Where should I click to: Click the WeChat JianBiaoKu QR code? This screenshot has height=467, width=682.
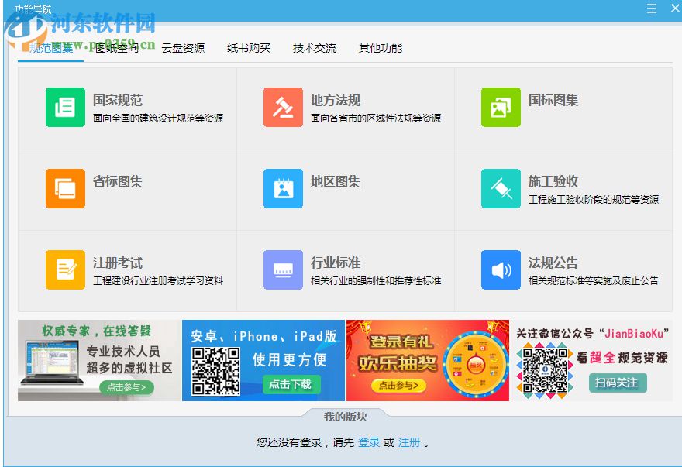point(545,371)
